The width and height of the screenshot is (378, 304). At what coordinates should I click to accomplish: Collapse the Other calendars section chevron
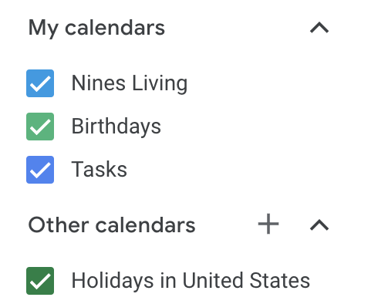click(x=319, y=225)
